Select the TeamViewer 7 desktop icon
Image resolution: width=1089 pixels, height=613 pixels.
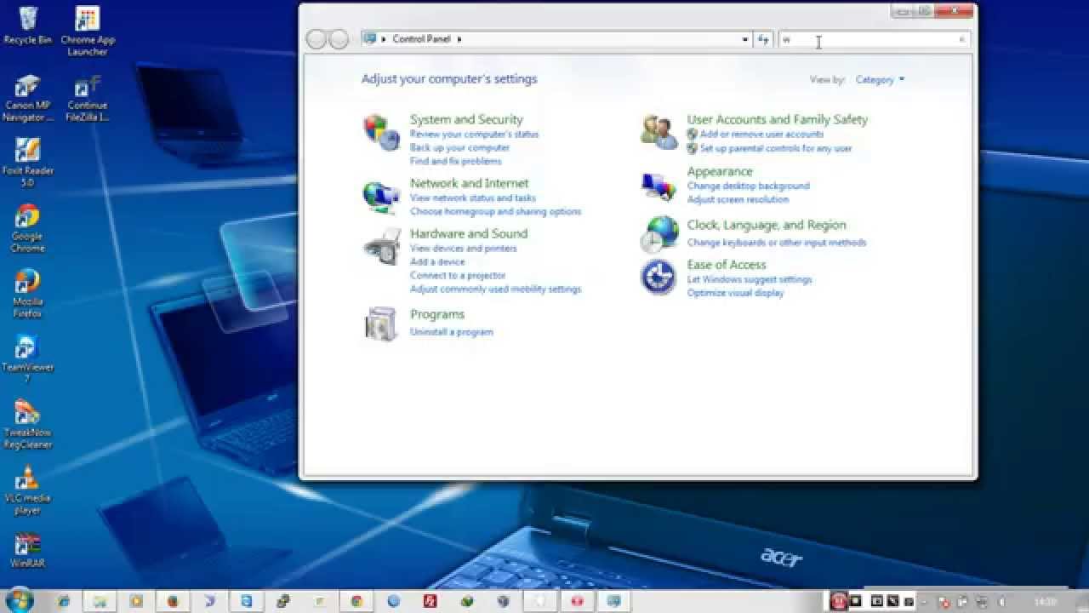[27, 359]
